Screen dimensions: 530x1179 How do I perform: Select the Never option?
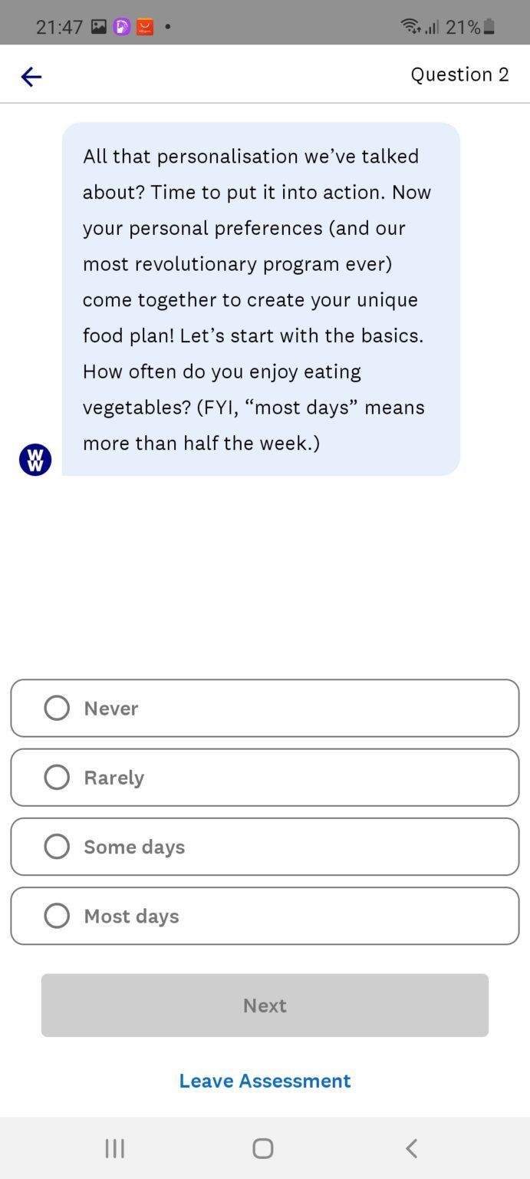(265, 708)
